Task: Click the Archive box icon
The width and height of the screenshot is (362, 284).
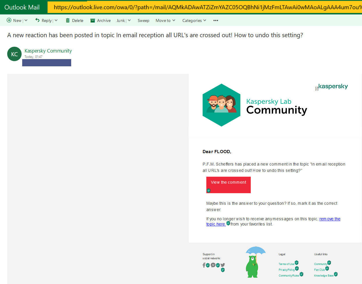Action: 93,20
